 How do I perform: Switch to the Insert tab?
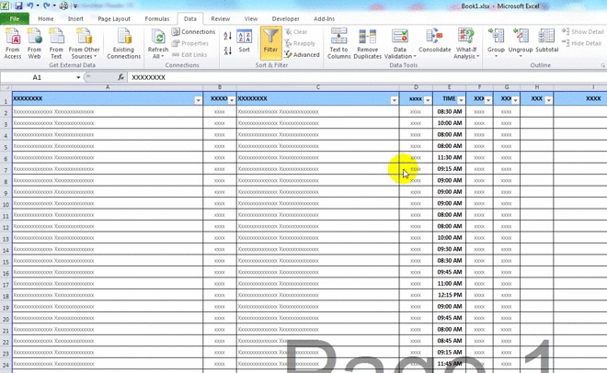coord(75,18)
